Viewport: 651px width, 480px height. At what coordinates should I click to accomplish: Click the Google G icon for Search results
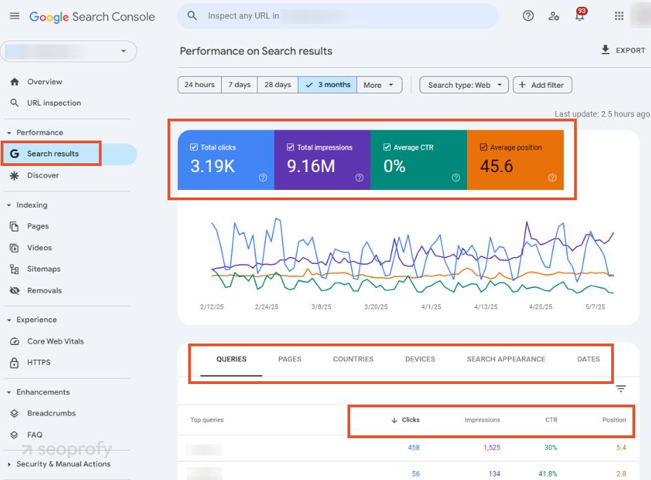(x=14, y=154)
